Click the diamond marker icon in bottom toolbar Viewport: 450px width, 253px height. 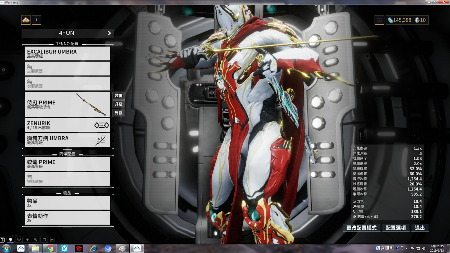pyautogui.click(x=27, y=240)
